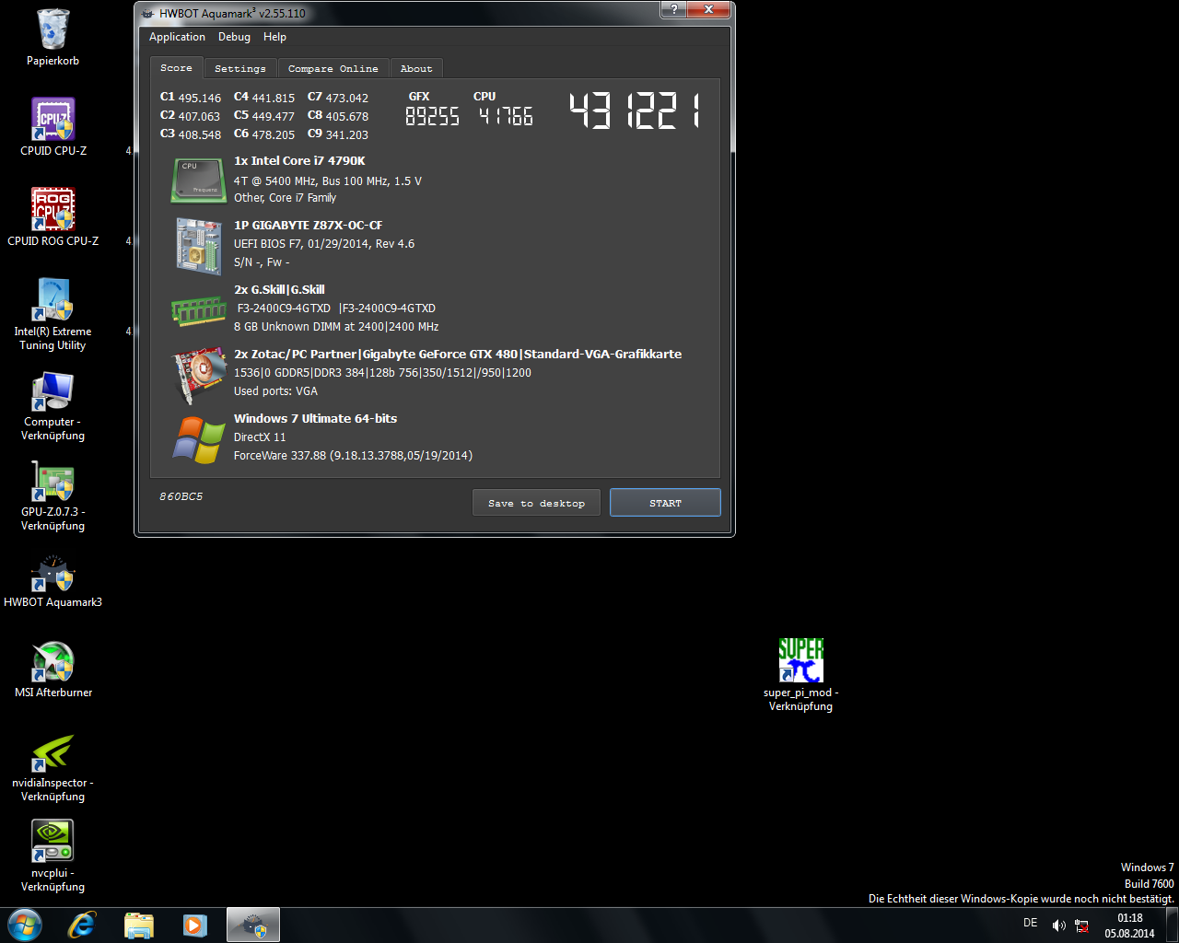Click '8 GB Unknown DIMM at 2400|2400 MHz'

336,327
